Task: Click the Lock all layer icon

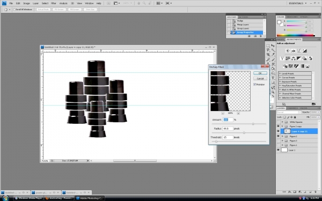Action: click(295, 117)
